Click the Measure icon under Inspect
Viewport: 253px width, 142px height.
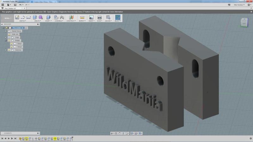82,17
